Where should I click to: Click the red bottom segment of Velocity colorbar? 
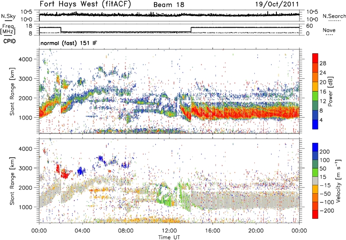[x=315, y=214]
